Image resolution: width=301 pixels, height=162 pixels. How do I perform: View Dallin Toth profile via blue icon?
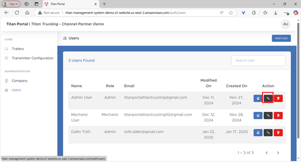(258, 132)
